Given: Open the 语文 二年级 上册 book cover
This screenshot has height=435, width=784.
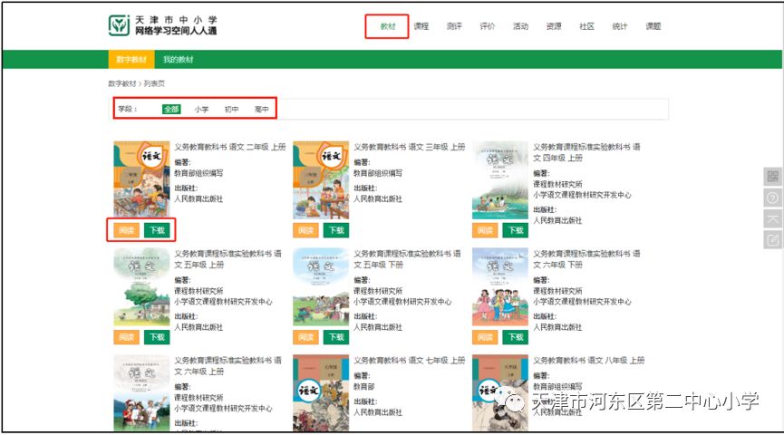Looking at the screenshot, I should [142, 180].
